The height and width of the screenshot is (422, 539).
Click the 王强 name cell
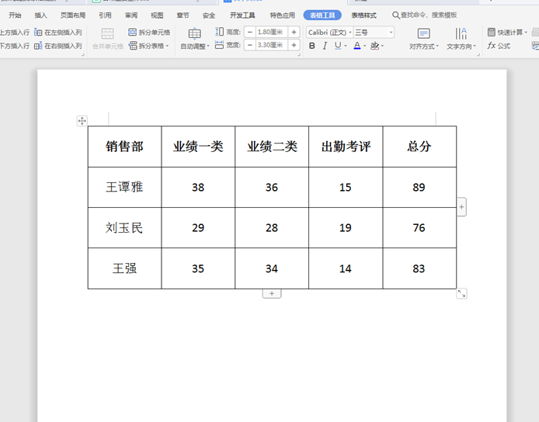pyautogui.click(x=124, y=268)
